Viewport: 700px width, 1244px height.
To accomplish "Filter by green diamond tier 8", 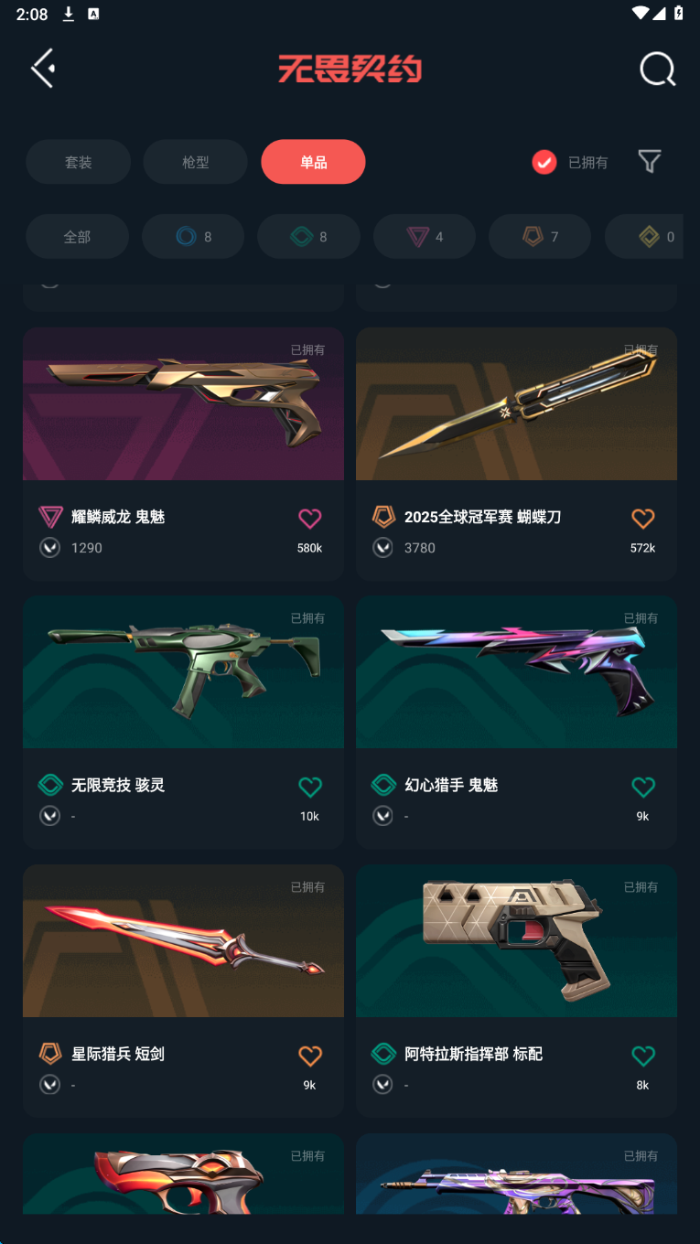I will click(x=308, y=237).
